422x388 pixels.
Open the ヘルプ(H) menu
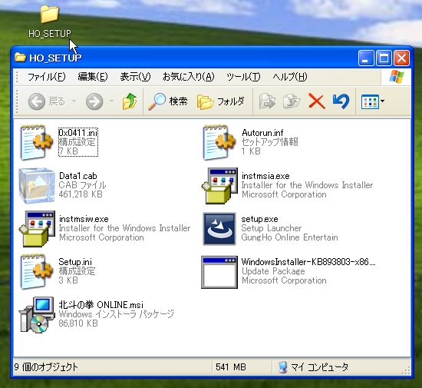click(x=289, y=77)
